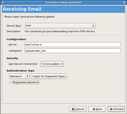This screenshot has width=127, height=114.
Task: Click the mail envelope icon in the title bar
Action: click(x=3, y=3)
